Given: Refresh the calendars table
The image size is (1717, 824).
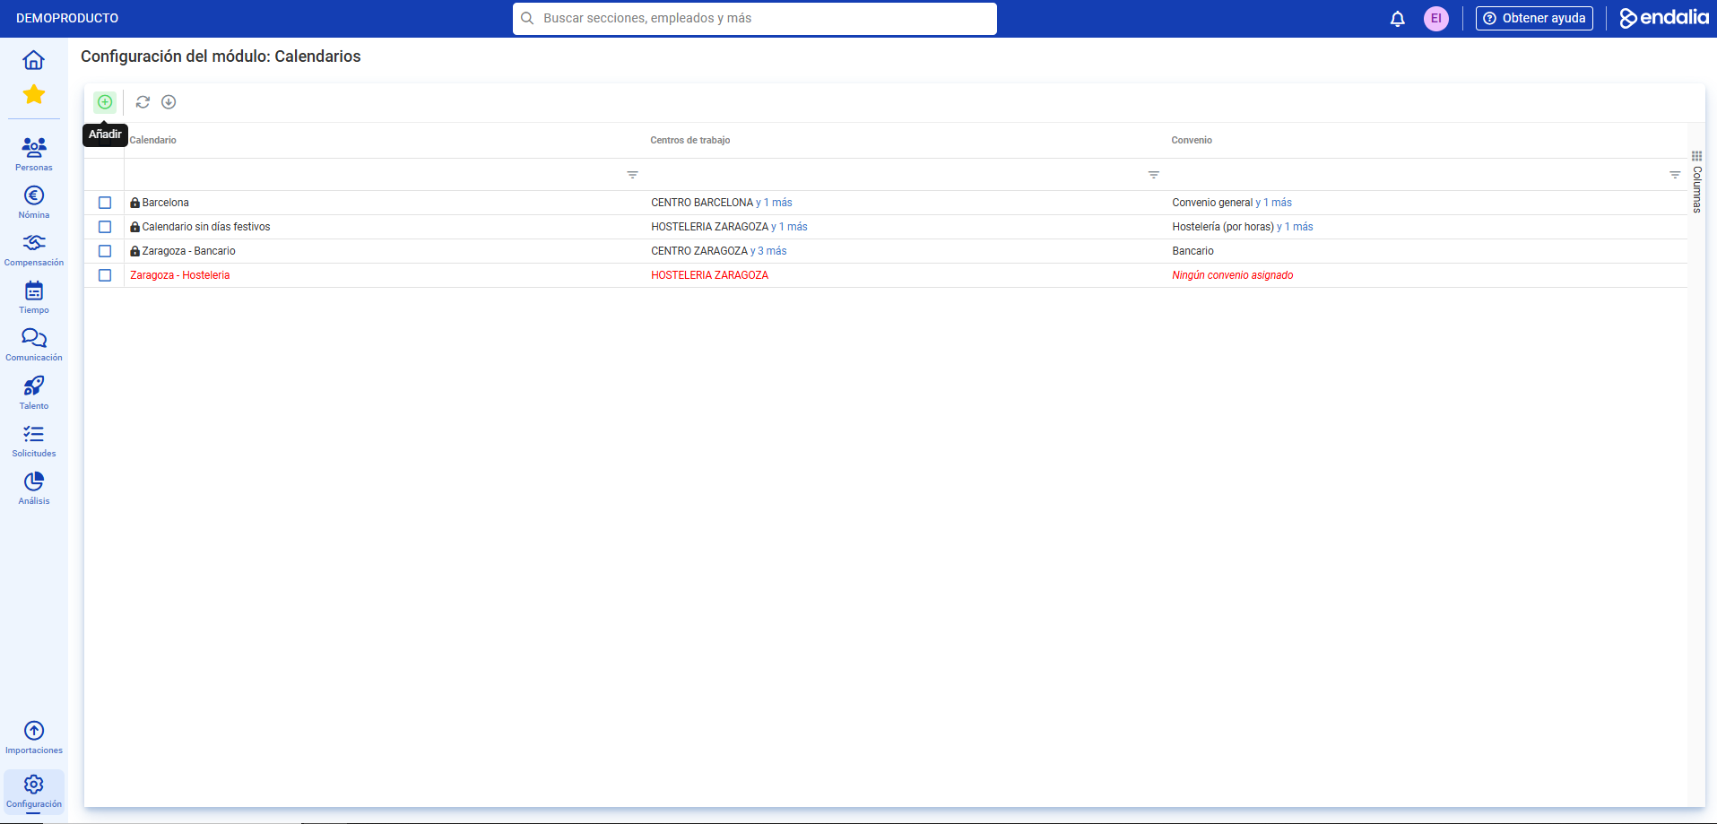Looking at the screenshot, I should click(143, 102).
